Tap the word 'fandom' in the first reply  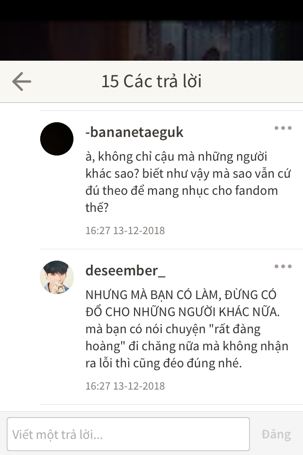pos(256,191)
